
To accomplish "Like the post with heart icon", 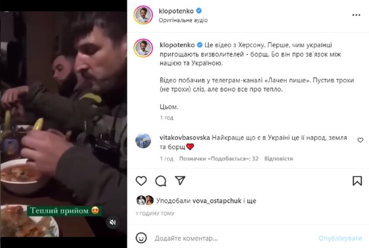I will (x=141, y=181).
